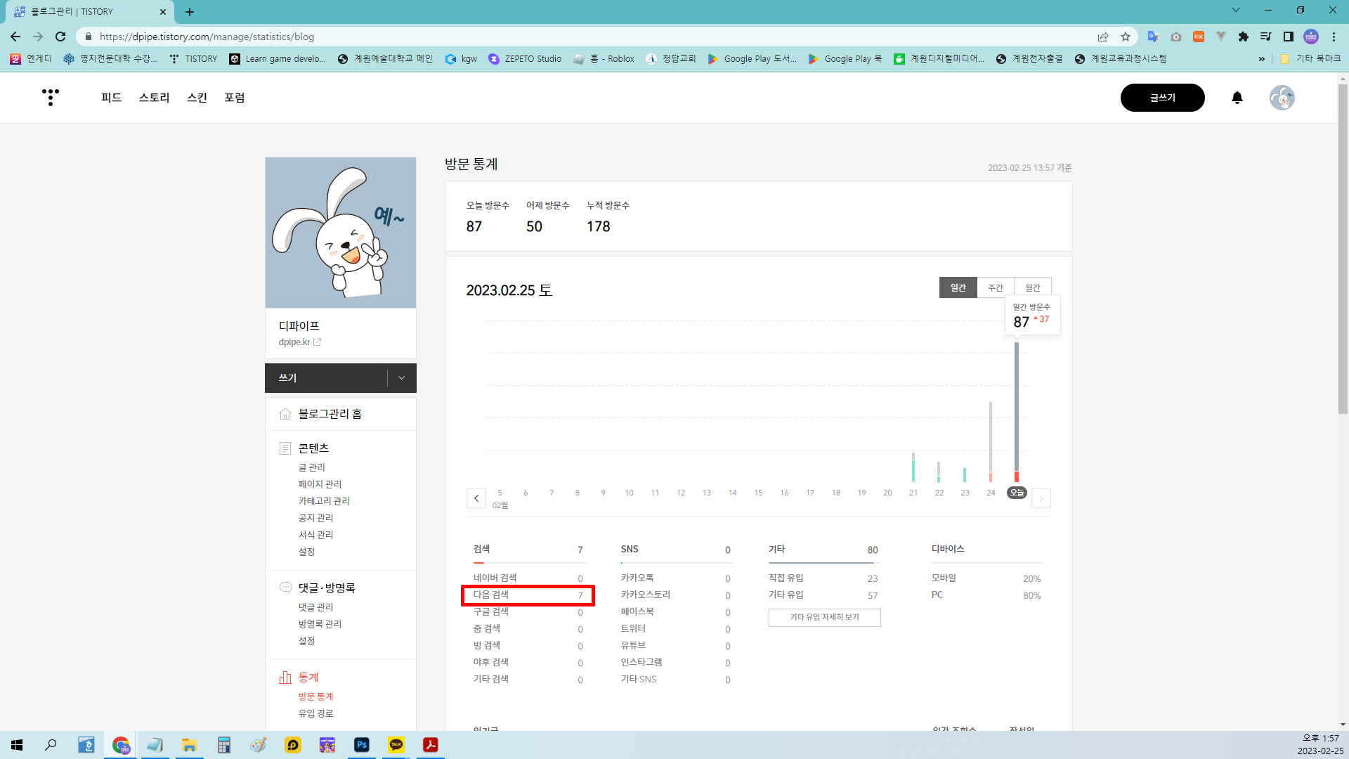Open the 스토리 menu item

pyautogui.click(x=154, y=98)
